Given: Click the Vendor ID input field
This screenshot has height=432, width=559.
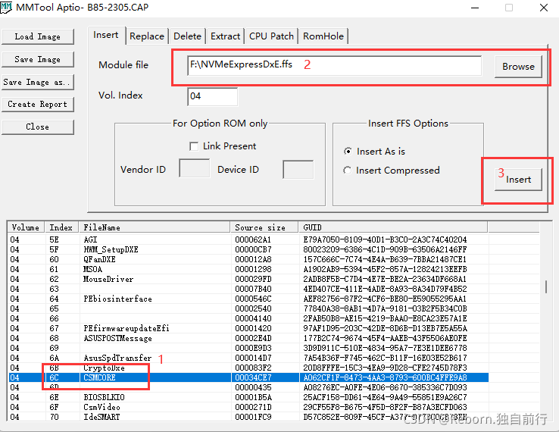Looking at the screenshot, I should point(195,169).
